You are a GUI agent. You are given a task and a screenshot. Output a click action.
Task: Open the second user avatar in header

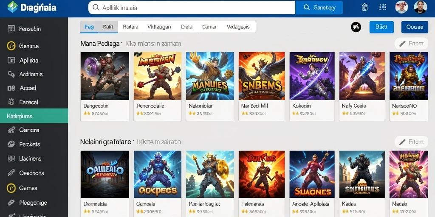[x=420, y=7]
